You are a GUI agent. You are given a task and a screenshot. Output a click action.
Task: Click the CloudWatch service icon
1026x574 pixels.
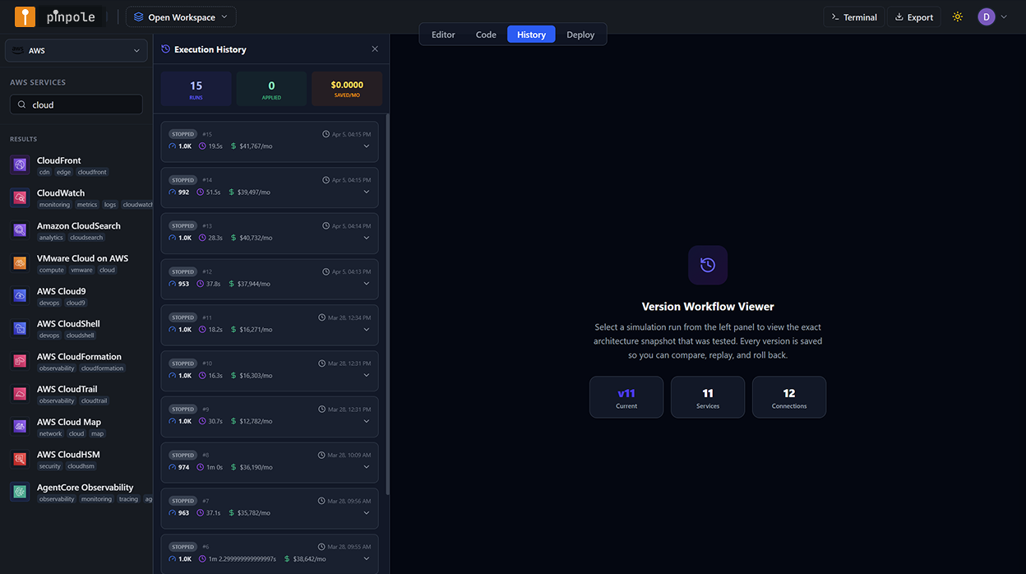pos(19,197)
